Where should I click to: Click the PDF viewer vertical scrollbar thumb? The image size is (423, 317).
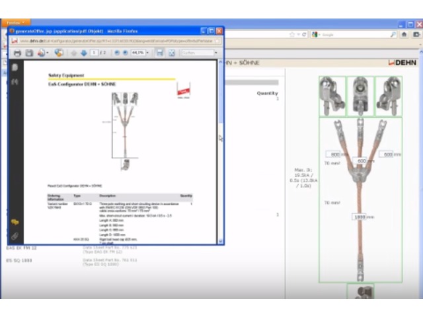tap(220, 93)
